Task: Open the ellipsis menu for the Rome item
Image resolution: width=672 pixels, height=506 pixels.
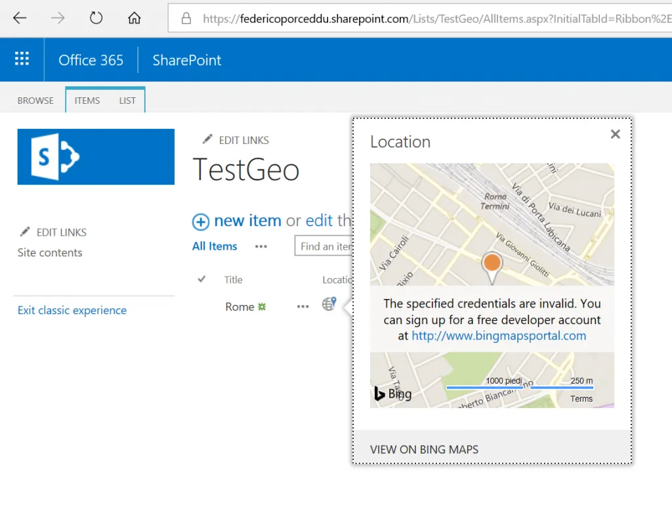Action: tap(303, 306)
